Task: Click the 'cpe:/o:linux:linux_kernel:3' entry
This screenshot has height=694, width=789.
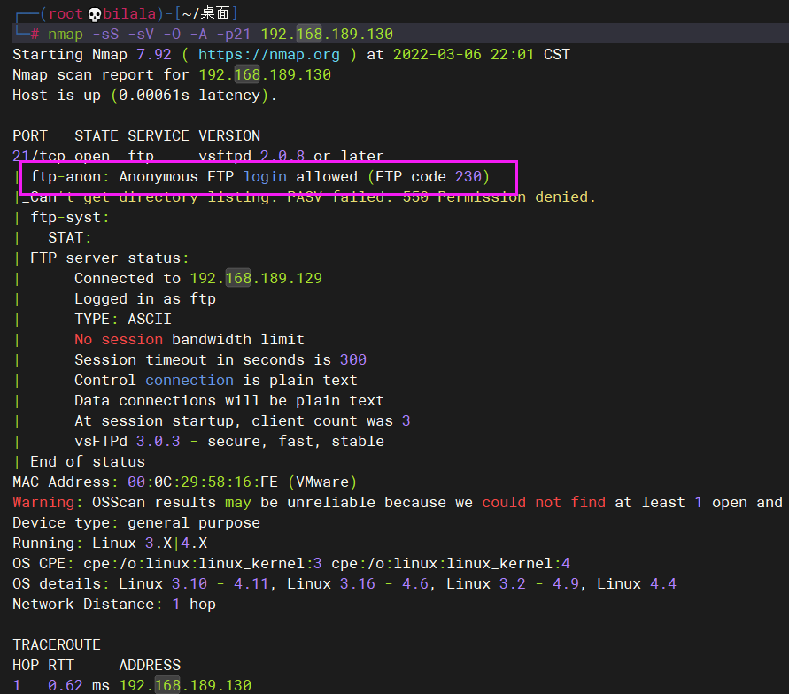Action: click(202, 564)
